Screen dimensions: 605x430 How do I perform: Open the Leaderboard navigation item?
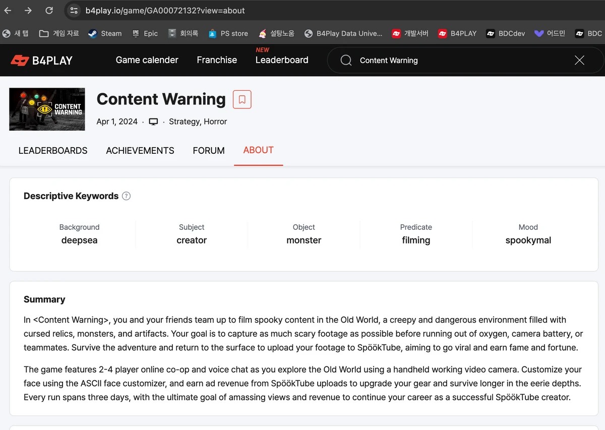tap(282, 60)
